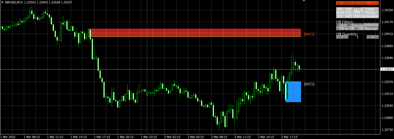Click the OB Manual button
This screenshot has height=139, width=394.
[x=368, y=29]
